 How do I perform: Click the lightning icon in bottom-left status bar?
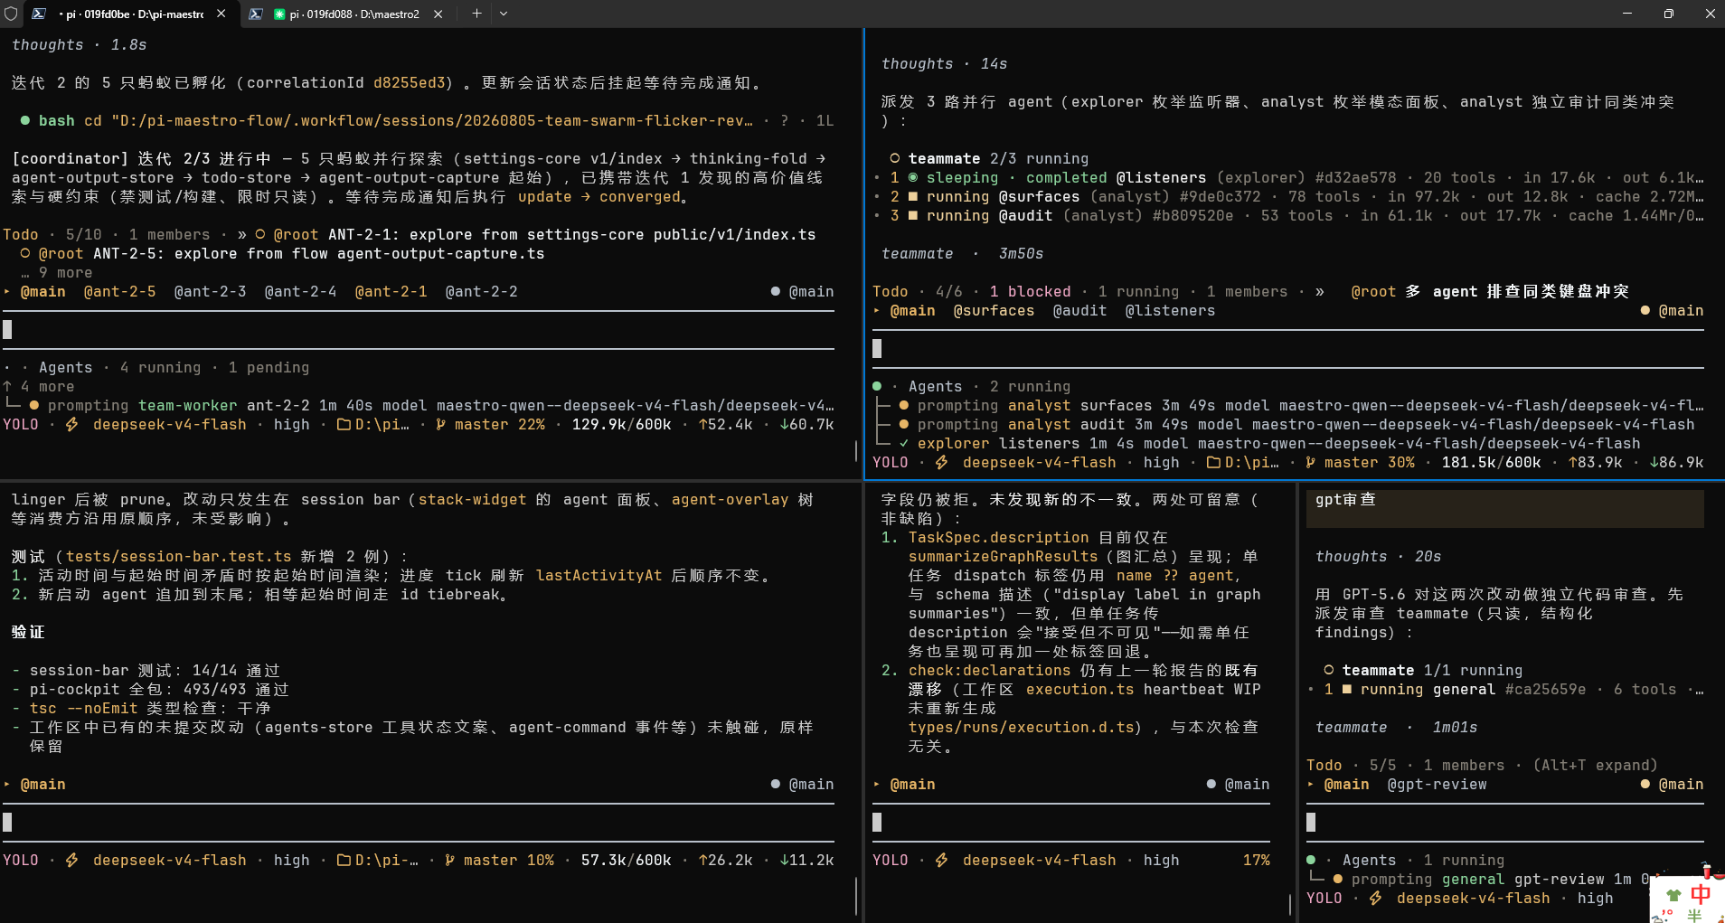coord(71,861)
